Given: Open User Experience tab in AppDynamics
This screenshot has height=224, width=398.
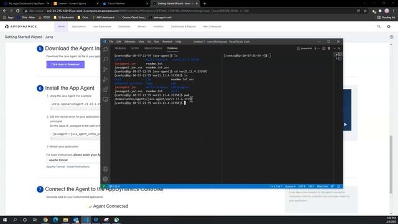Looking at the screenshot, I should coord(102,26).
